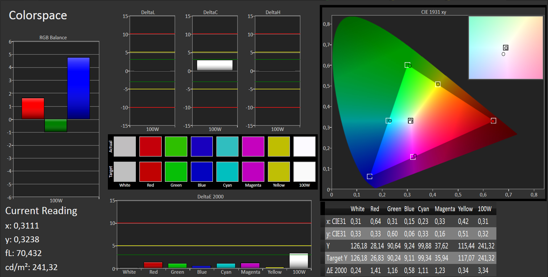548x277 pixels.
Task: Select the cyan secondary marker on CIE chart
Action: point(389,120)
